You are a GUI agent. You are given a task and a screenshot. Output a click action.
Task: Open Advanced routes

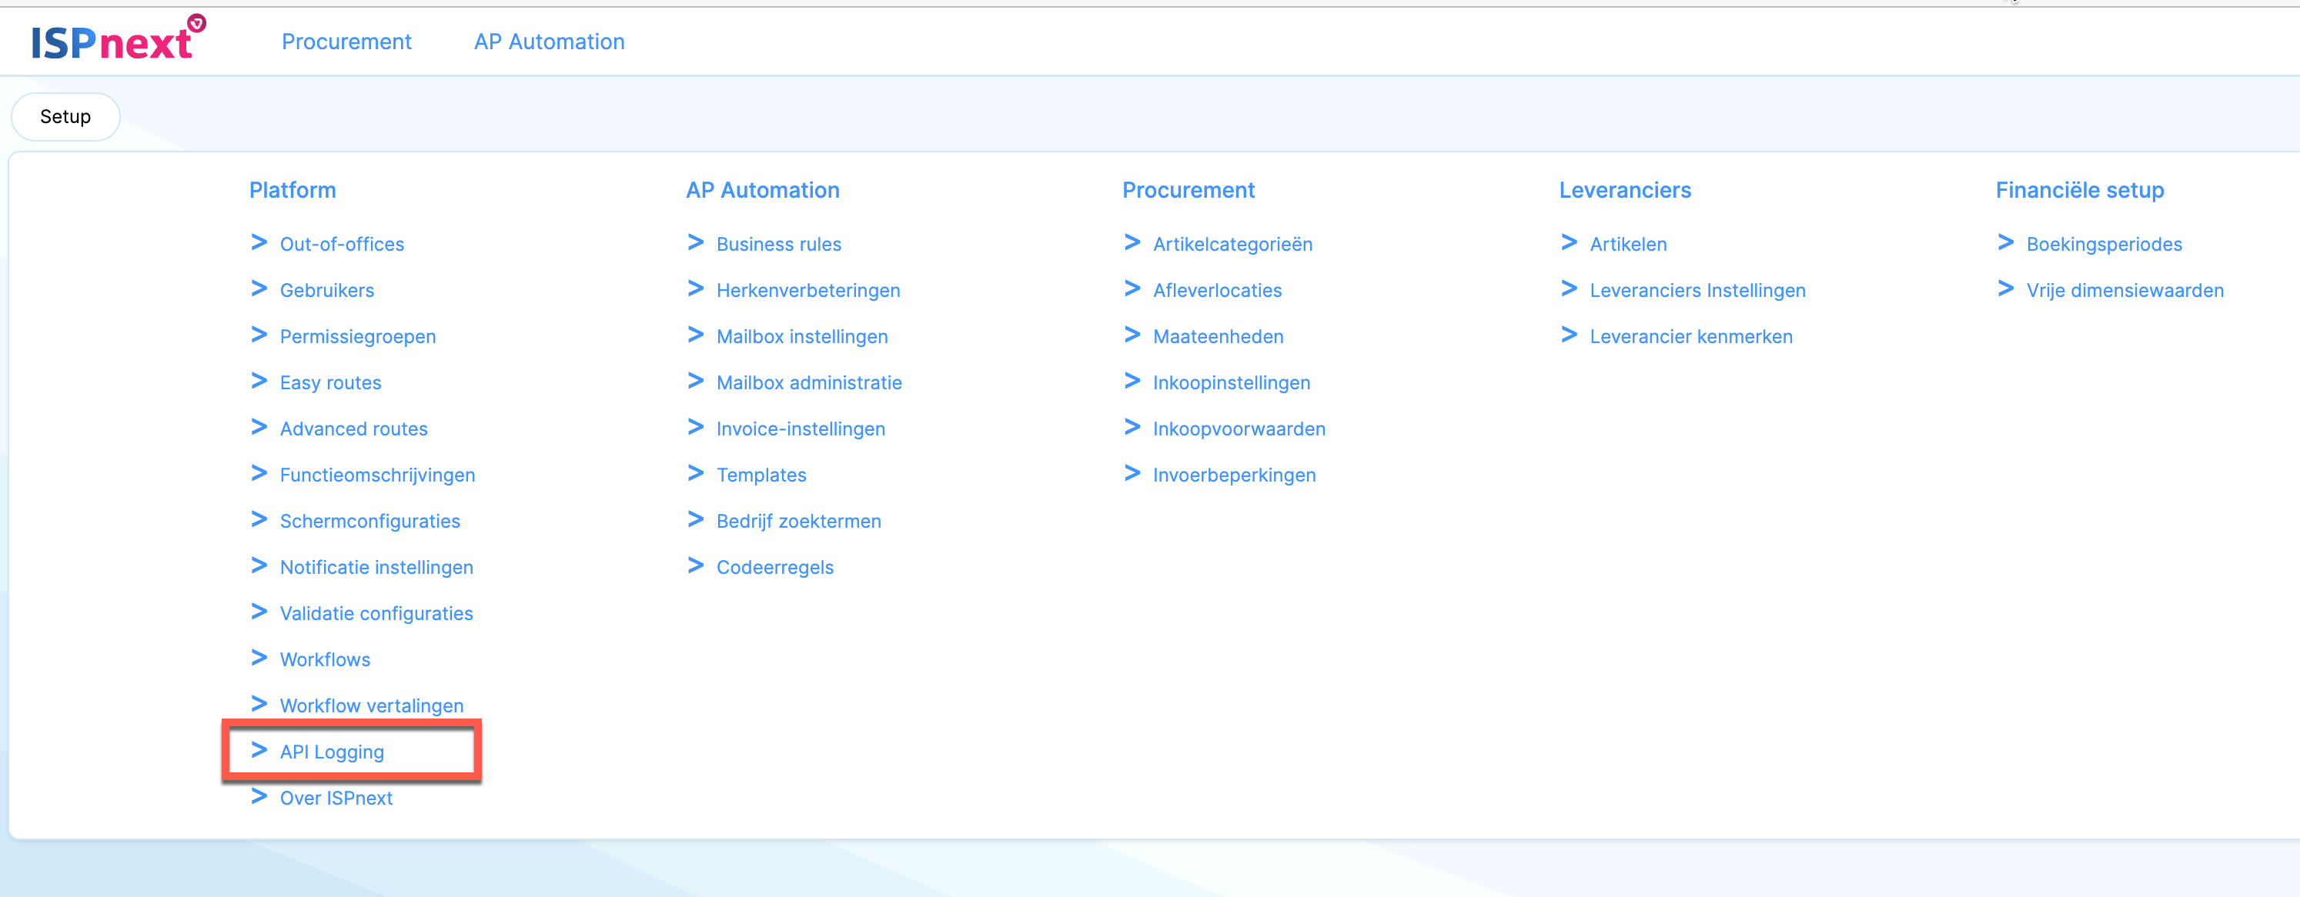pyautogui.click(x=353, y=429)
